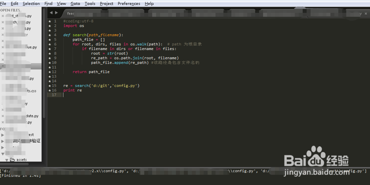Collapse the assets folder arrow
370x185 pixels.
click(7, 160)
